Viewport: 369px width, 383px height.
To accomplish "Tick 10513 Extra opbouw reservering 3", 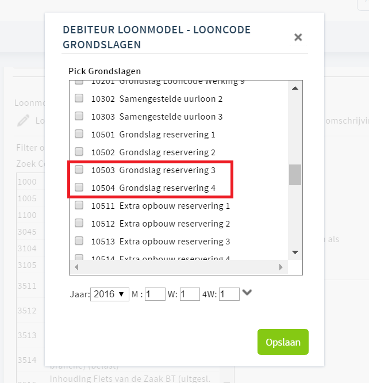I will pyautogui.click(x=79, y=241).
